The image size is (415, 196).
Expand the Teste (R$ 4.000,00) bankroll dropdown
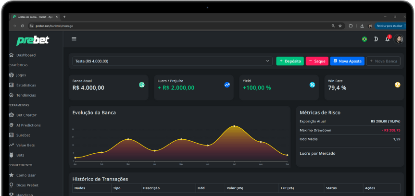172,61
